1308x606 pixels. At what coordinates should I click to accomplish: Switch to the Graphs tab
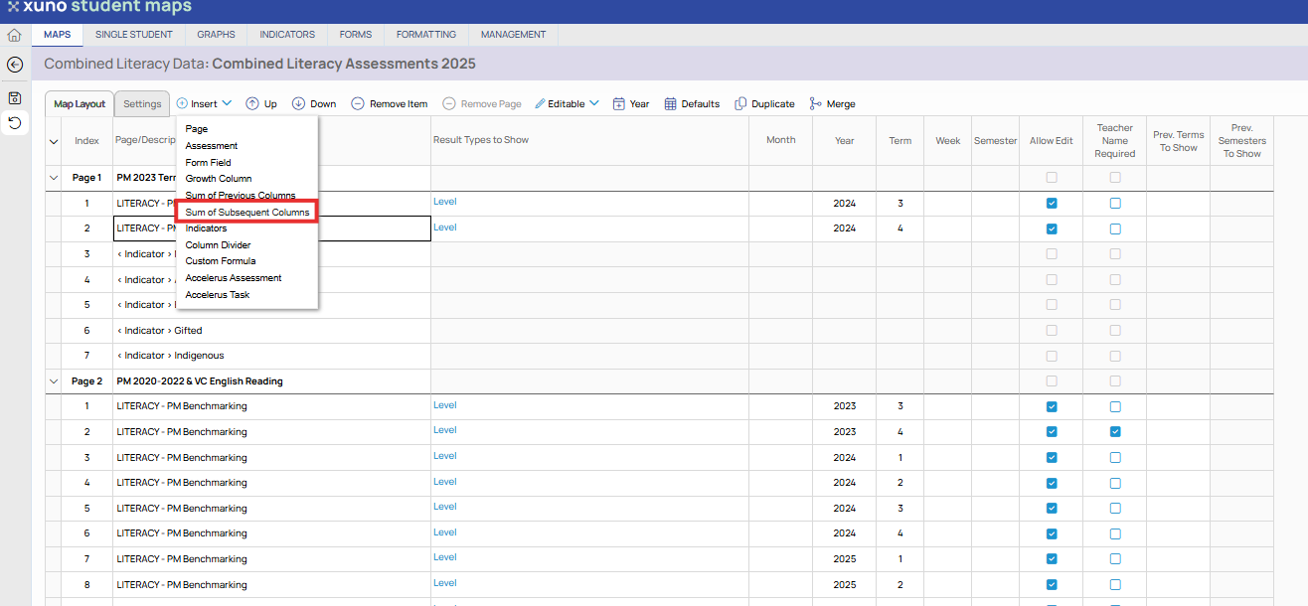[216, 35]
